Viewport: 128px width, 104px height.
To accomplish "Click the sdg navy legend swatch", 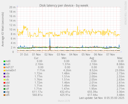I will point(4,92).
